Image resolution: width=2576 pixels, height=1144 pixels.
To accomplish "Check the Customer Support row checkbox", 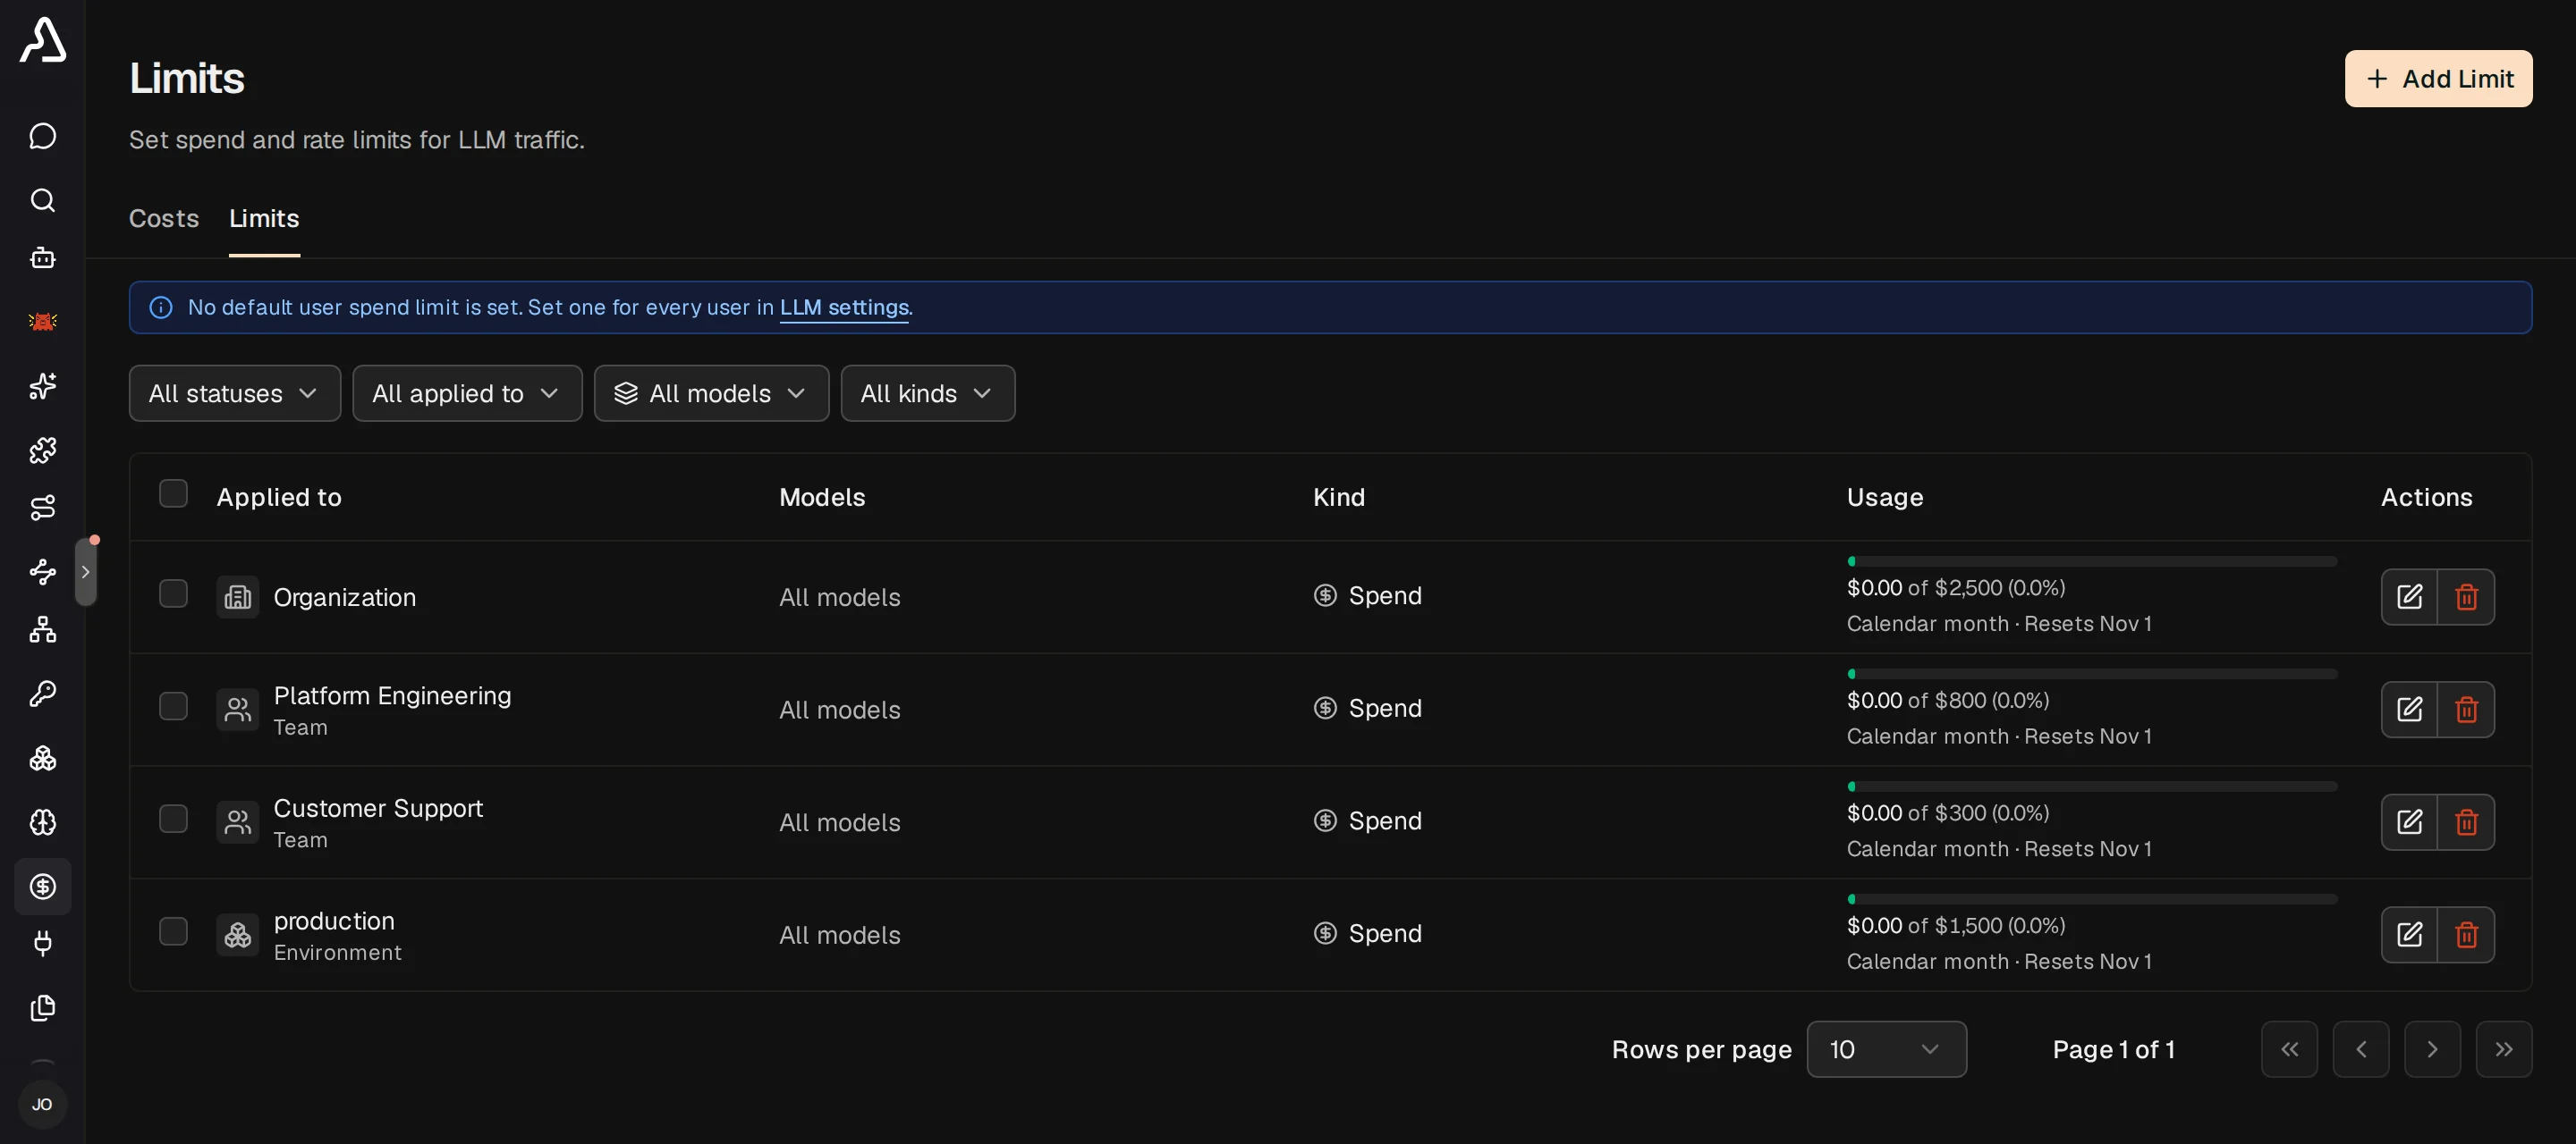I will (173, 820).
